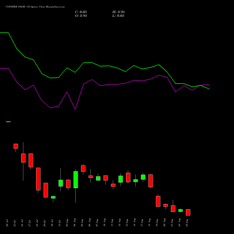Click the small green candle above 30 Jul
234x234 pixels.
click(x=53, y=197)
